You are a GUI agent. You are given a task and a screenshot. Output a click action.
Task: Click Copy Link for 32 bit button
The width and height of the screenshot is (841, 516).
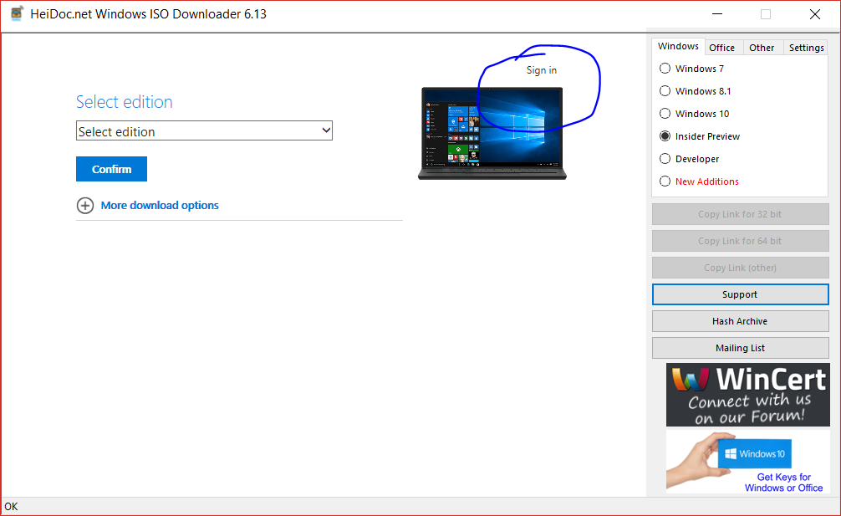click(740, 214)
